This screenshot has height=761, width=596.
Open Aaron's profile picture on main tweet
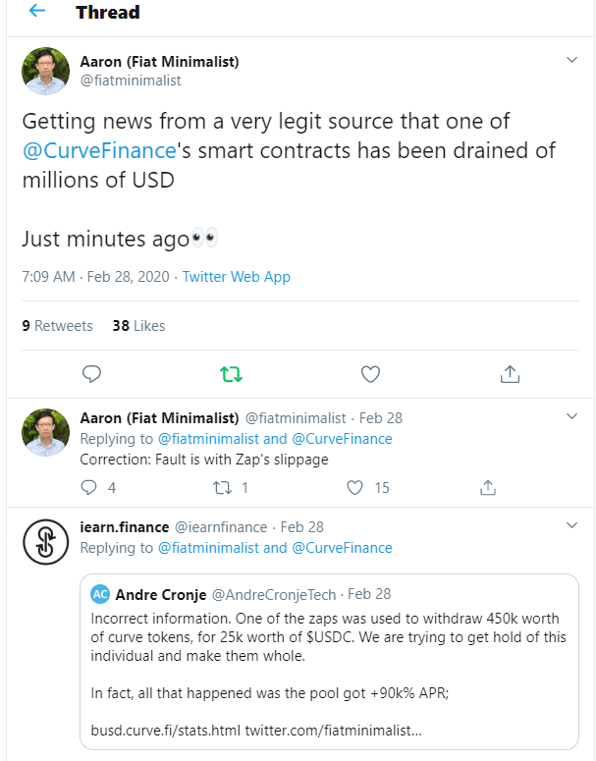tap(45, 71)
